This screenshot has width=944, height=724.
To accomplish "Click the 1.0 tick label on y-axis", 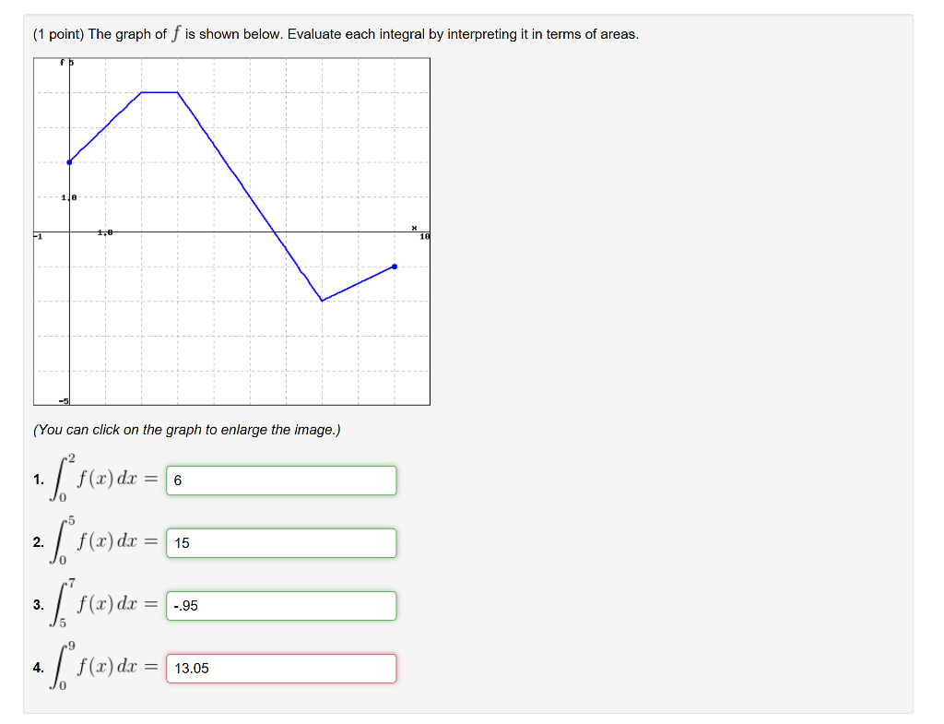I will coord(68,197).
